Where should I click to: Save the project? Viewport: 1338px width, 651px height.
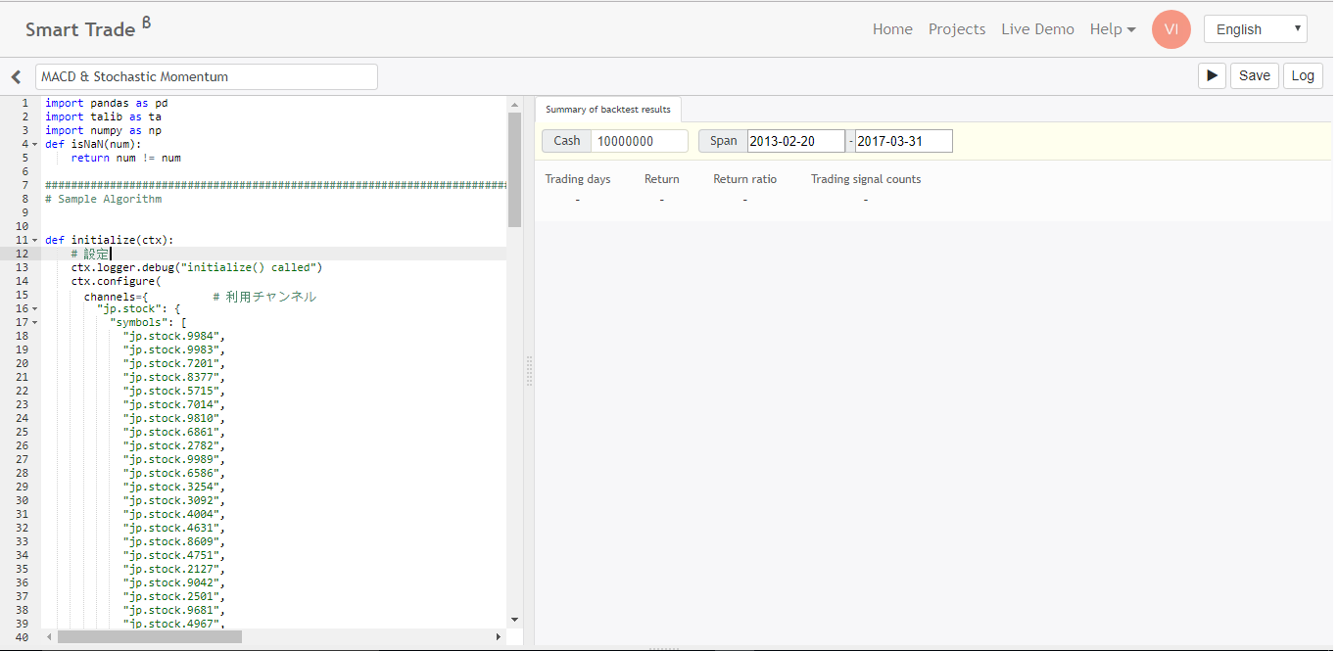tap(1254, 75)
